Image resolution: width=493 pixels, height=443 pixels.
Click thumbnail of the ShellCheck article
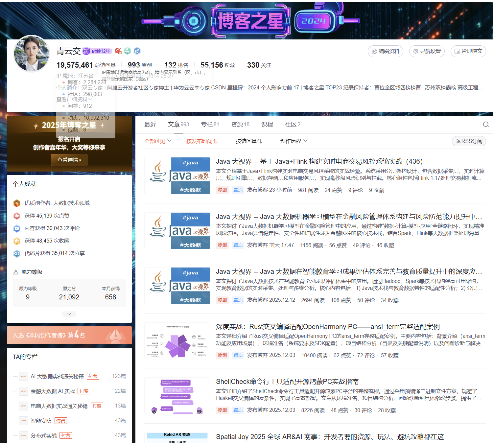tap(177, 396)
